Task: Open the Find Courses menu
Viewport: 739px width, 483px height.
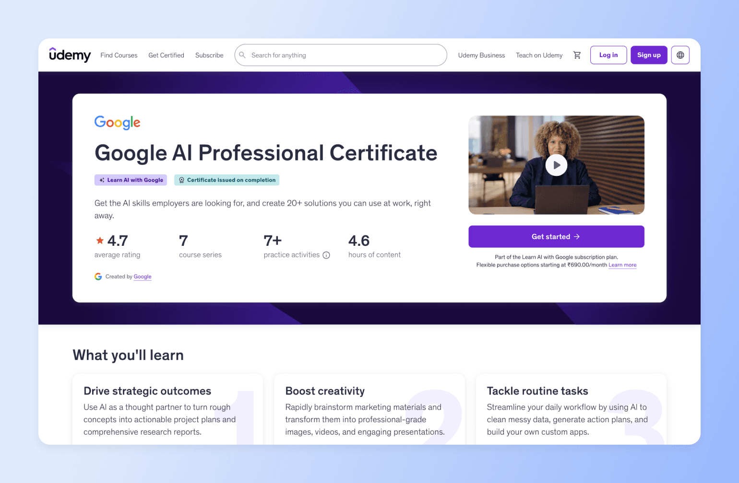Action: click(x=119, y=55)
